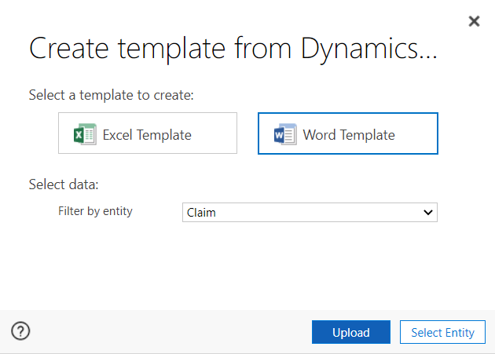Click the 'Select data:' heading
Image resolution: width=495 pixels, height=354 pixels.
pyautogui.click(x=64, y=184)
